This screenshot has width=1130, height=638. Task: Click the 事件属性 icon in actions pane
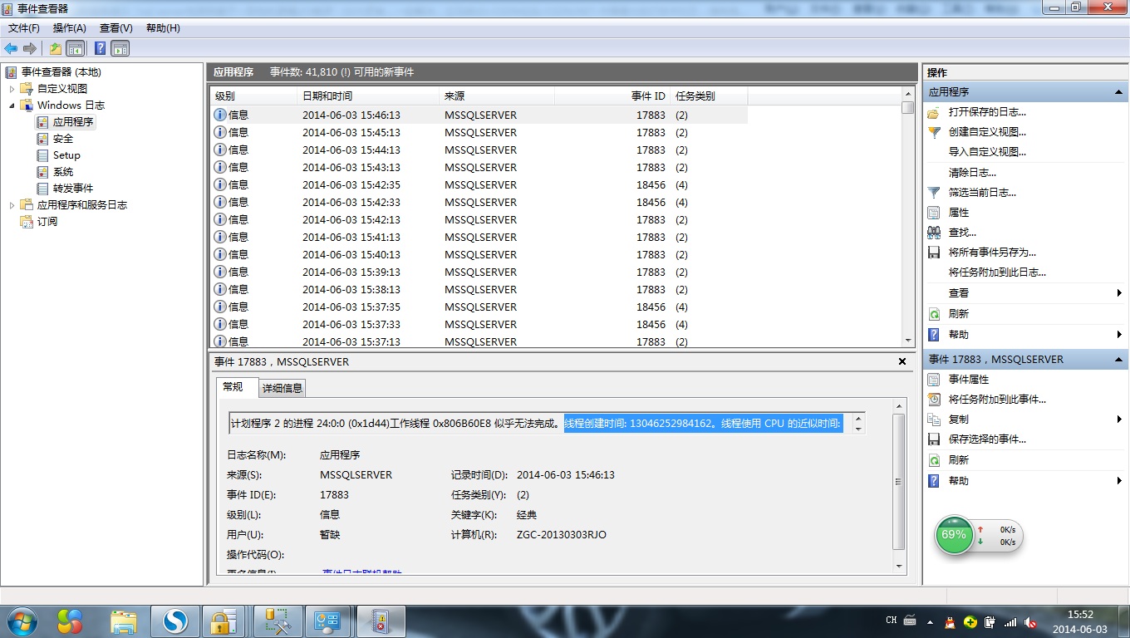coord(934,380)
